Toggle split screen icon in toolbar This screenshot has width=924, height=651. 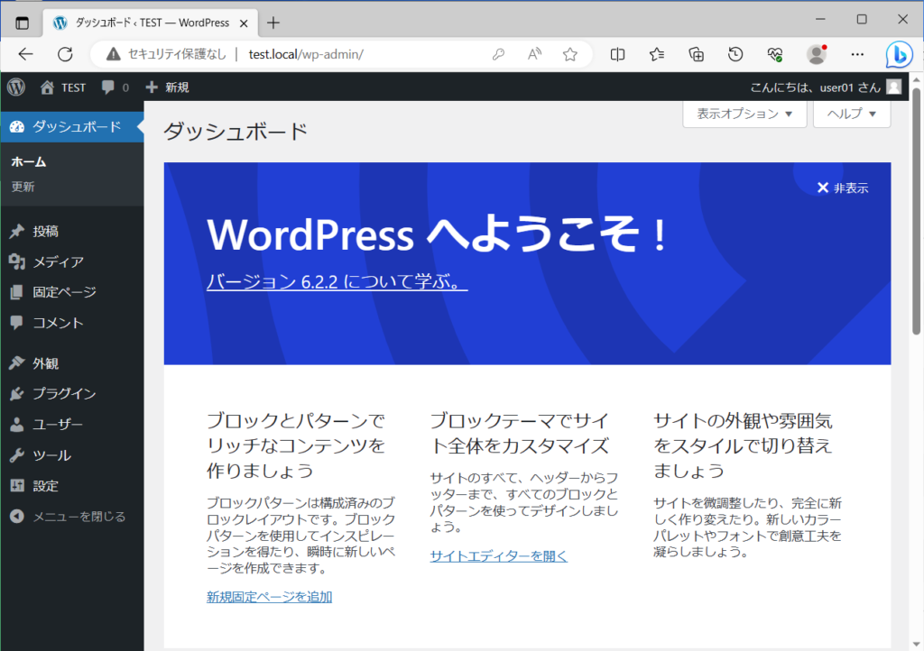[x=617, y=54]
